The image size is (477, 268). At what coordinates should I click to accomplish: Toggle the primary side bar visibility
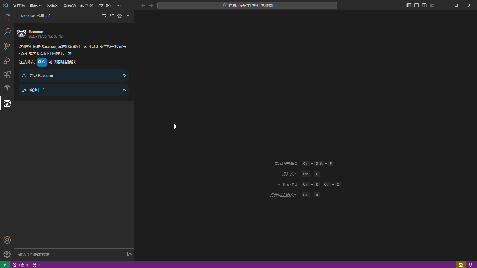[409, 5]
